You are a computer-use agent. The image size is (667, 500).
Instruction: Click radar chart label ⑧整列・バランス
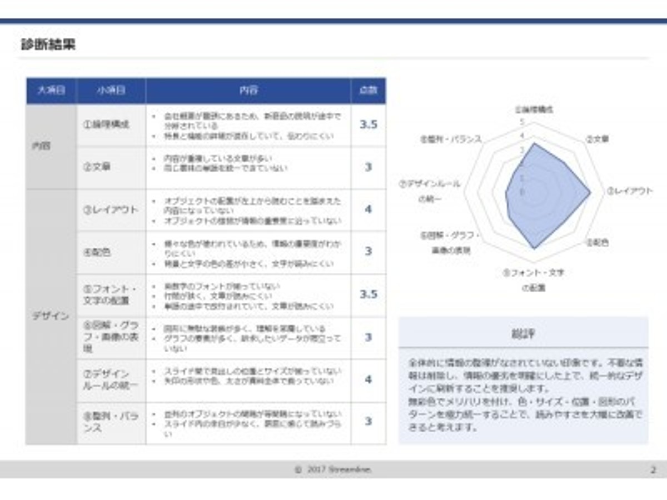tap(451, 139)
